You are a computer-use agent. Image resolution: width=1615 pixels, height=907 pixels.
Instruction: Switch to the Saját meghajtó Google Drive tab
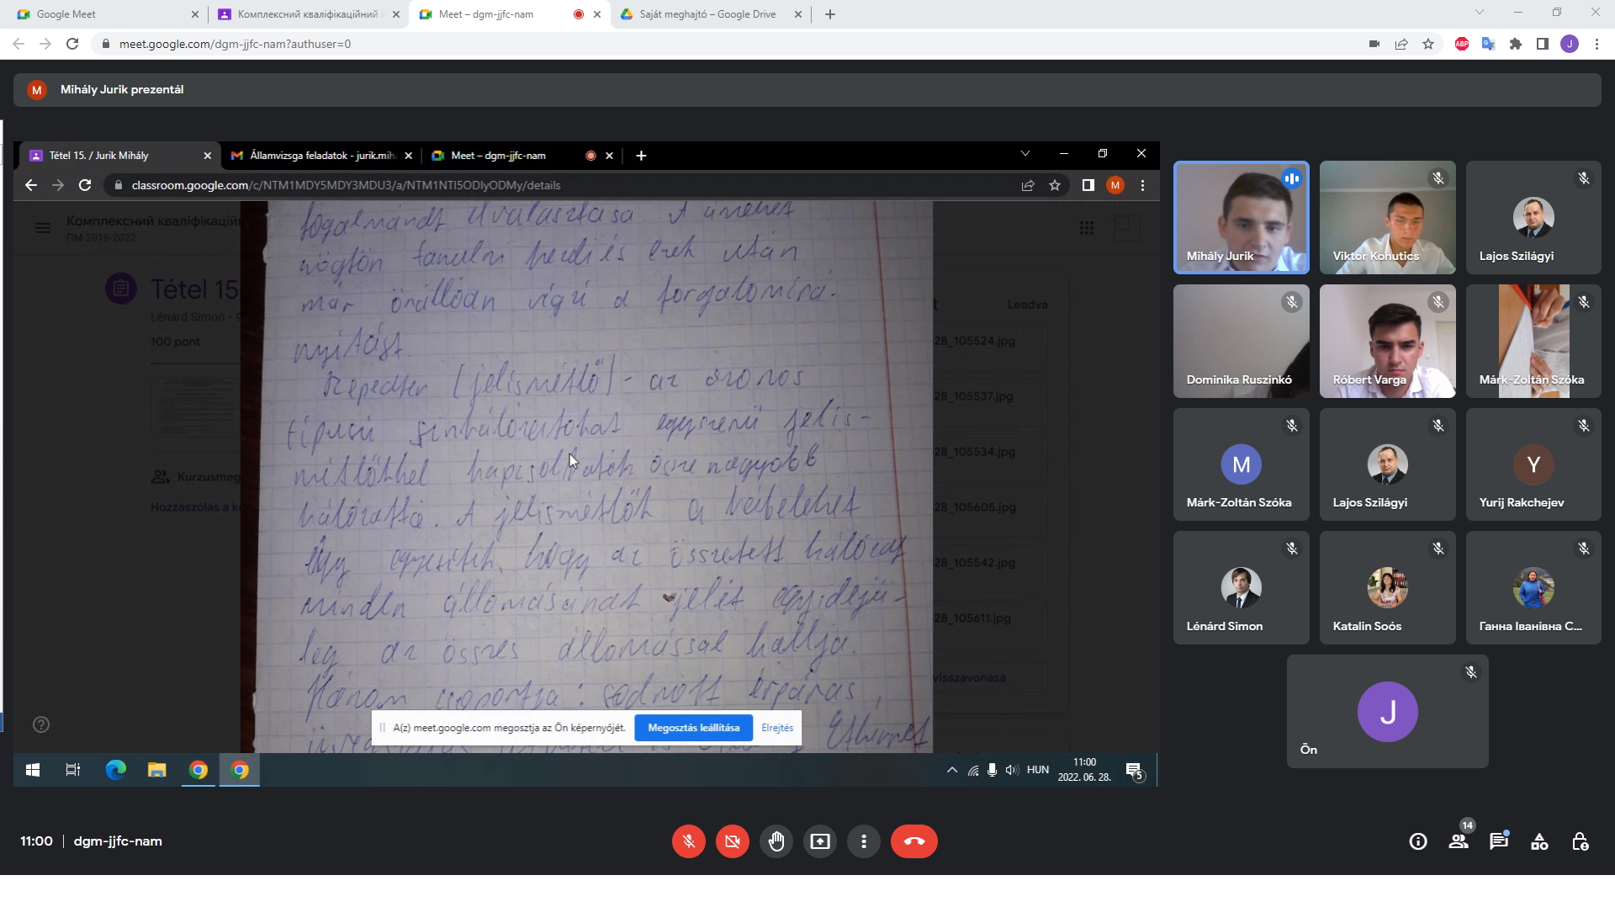click(x=707, y=14)
